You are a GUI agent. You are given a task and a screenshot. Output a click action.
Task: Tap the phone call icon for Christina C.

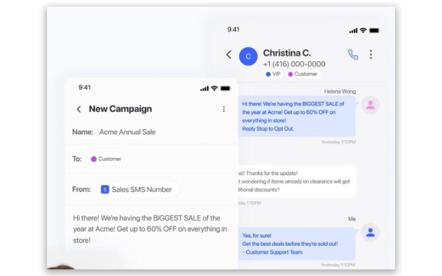coord(352,55)
